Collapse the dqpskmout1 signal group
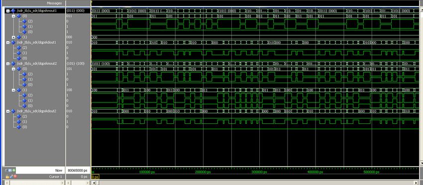423x185 pixels. click(x=8, y=11)
